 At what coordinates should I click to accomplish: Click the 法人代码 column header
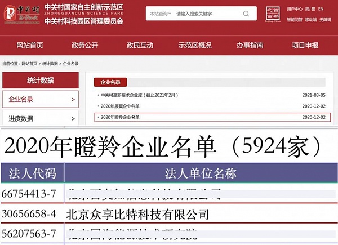[32, 173]
